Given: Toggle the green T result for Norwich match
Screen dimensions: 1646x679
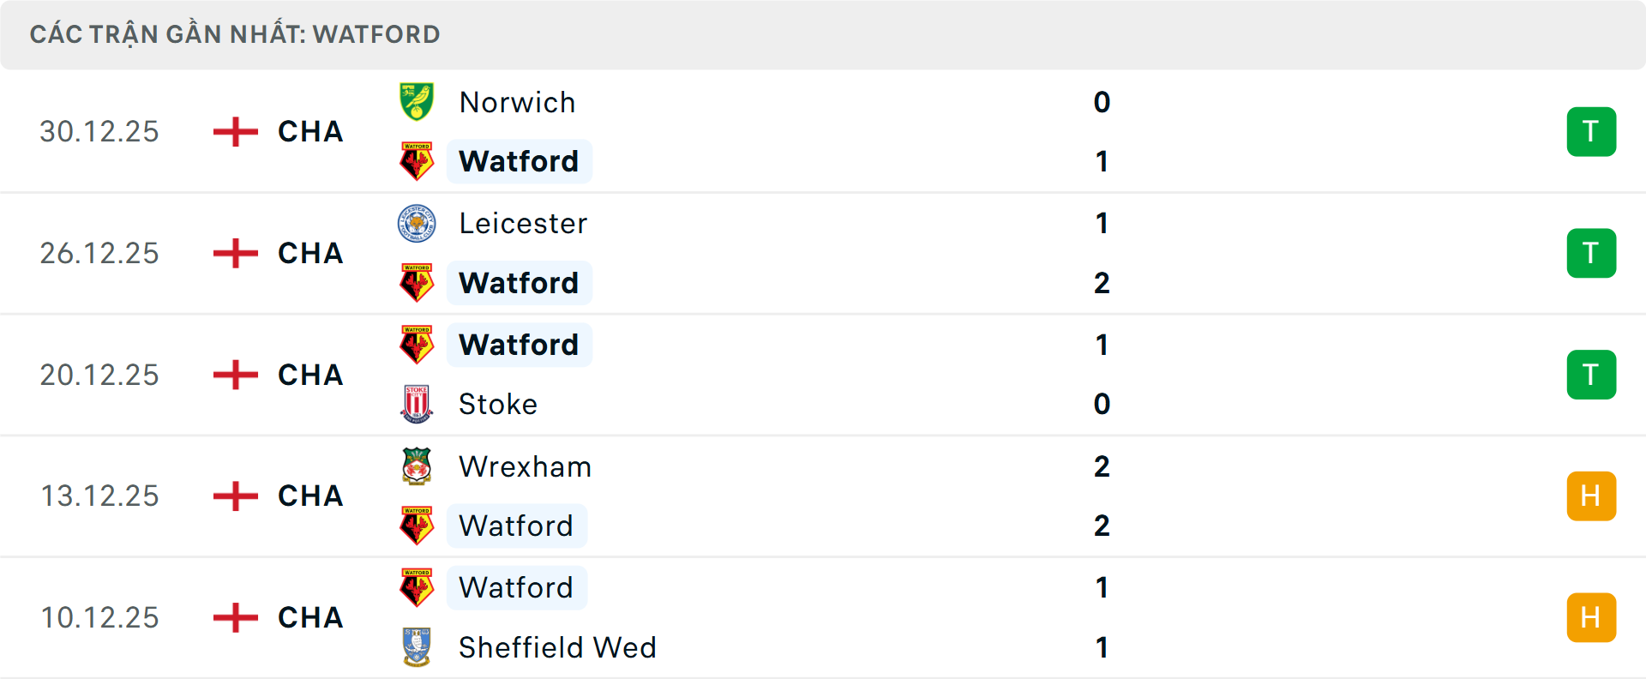Looking at the screenshot, I should (1592, 132).
